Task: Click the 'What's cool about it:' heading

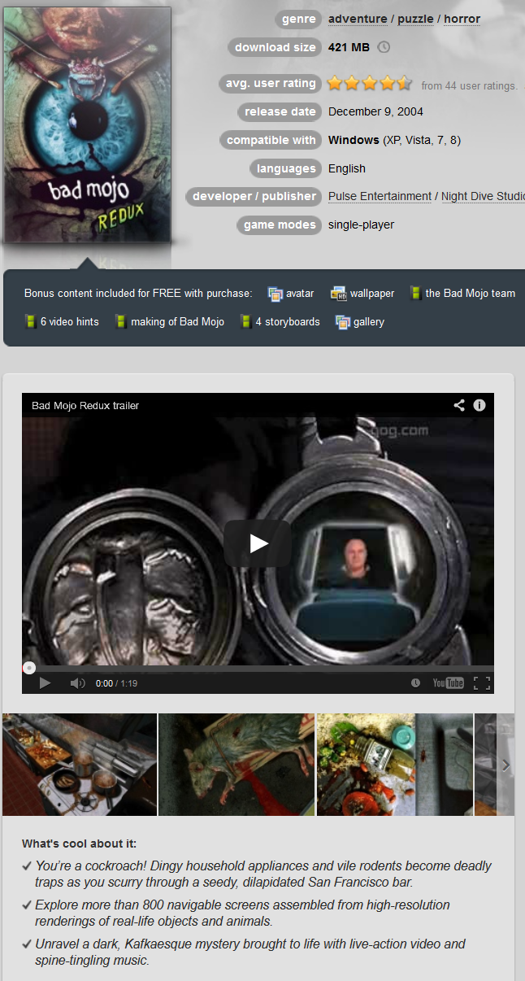Action: click(80, 844)
